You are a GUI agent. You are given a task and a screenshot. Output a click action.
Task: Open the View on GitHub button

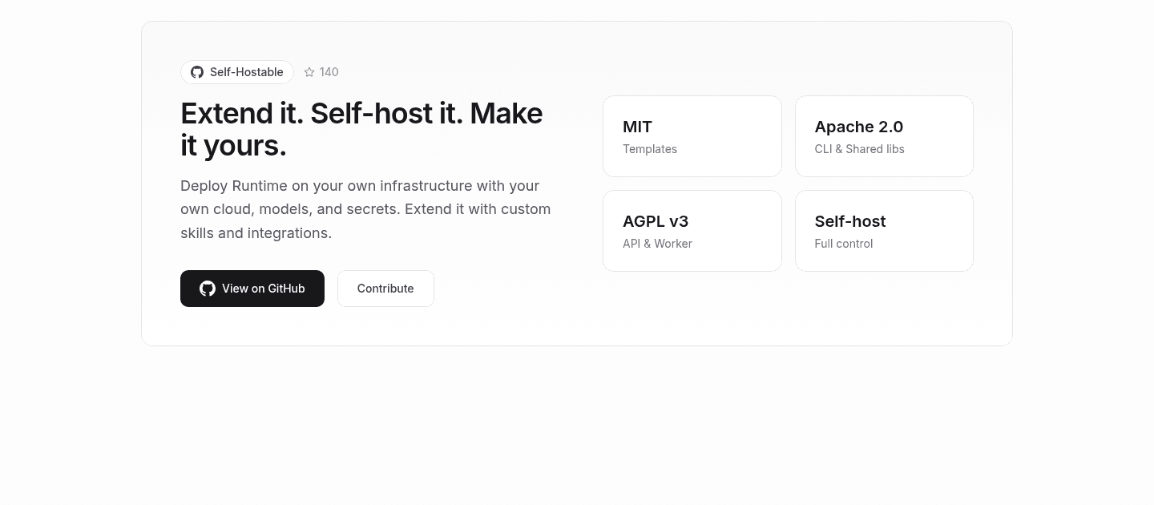(252, 289)
